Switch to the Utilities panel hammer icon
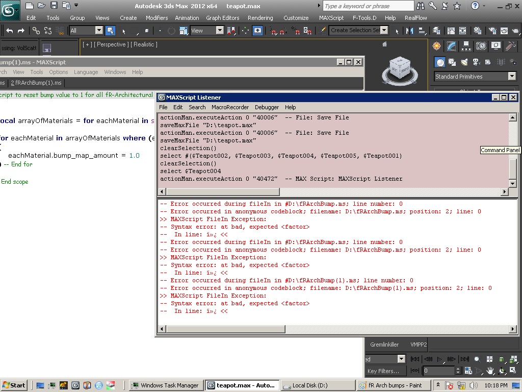Screen dimensions: 522x392 coord(510,45)
